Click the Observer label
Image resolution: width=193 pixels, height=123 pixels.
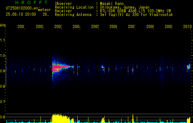click(x=64, y=3)
